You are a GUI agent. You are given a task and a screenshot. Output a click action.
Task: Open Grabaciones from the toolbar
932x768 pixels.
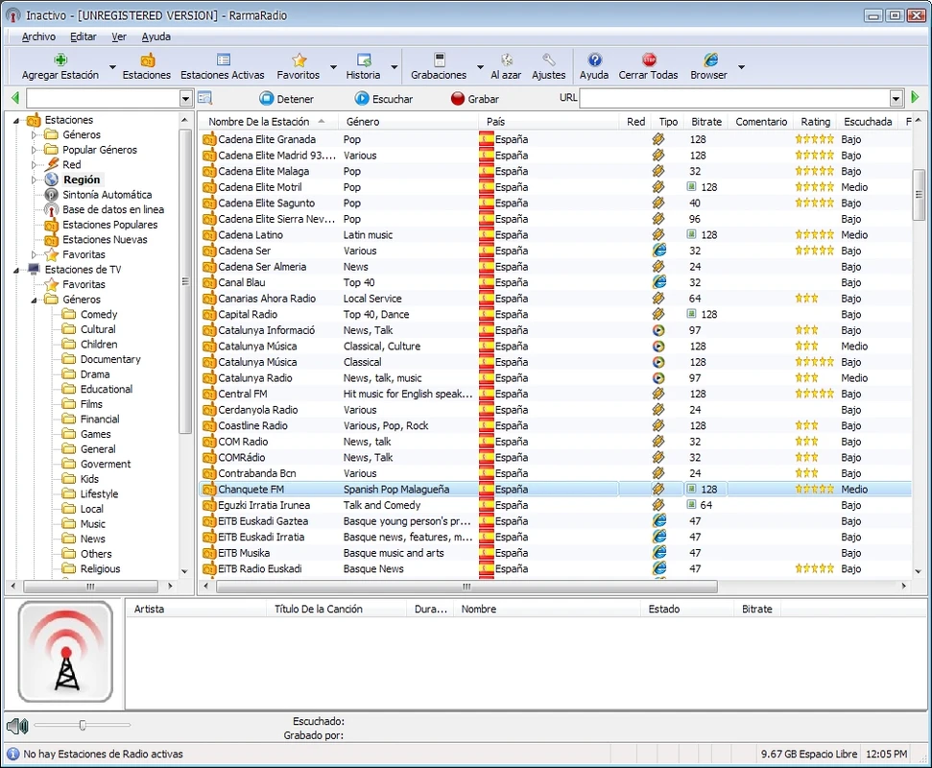439,66
